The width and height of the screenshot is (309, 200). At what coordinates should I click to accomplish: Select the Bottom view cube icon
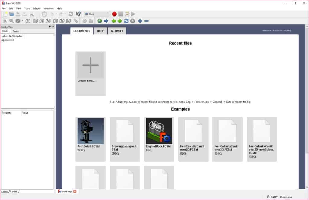tap(62, 21)
